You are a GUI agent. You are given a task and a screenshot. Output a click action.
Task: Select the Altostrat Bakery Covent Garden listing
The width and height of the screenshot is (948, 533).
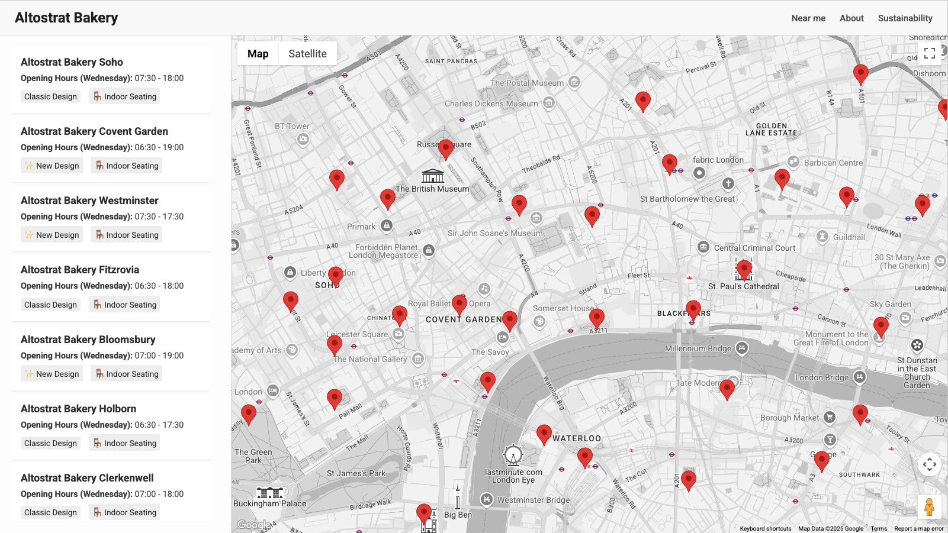(x=94, y=131)
